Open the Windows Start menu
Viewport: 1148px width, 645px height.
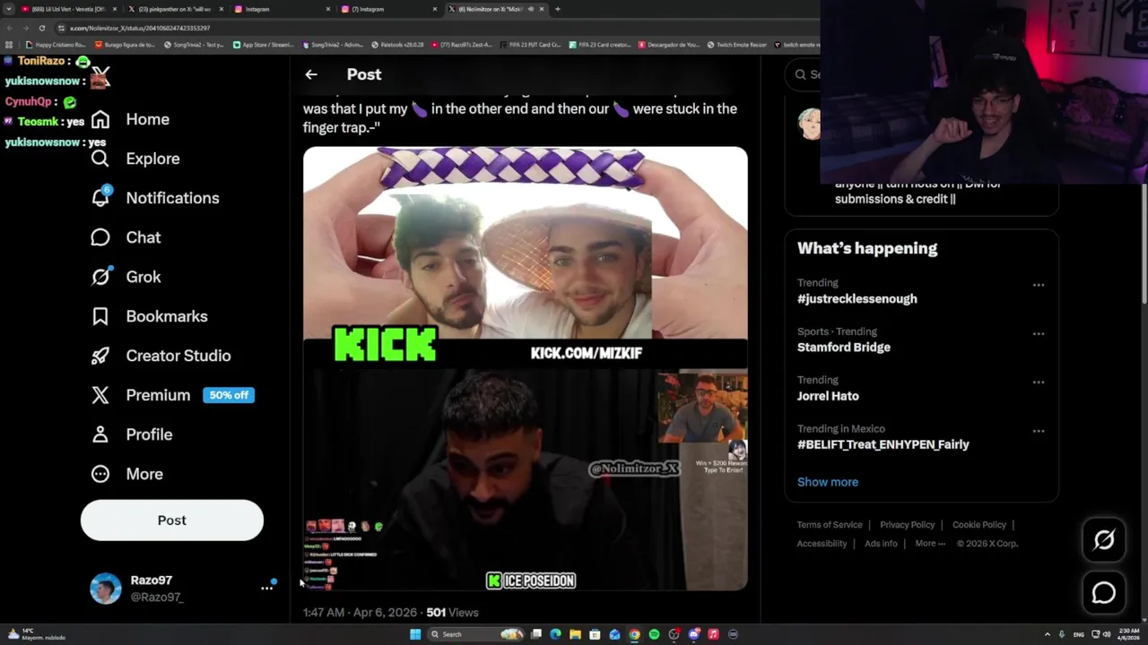[x=415, y=634]
